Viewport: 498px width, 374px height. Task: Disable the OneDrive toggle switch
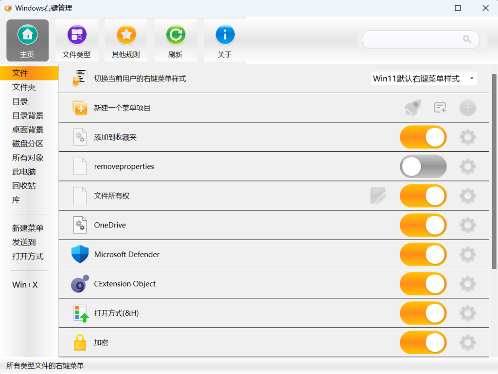(423, 225)
